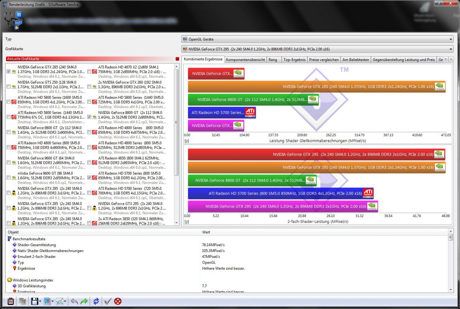Image resolution: width=460 pixels, height=309 pixels.
Task: Check the Radeon HD 4870 X2 checkbox
Action: click(x=89, y=72)
